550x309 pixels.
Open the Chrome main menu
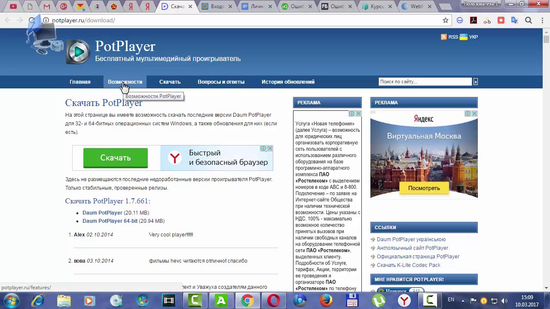542,20
